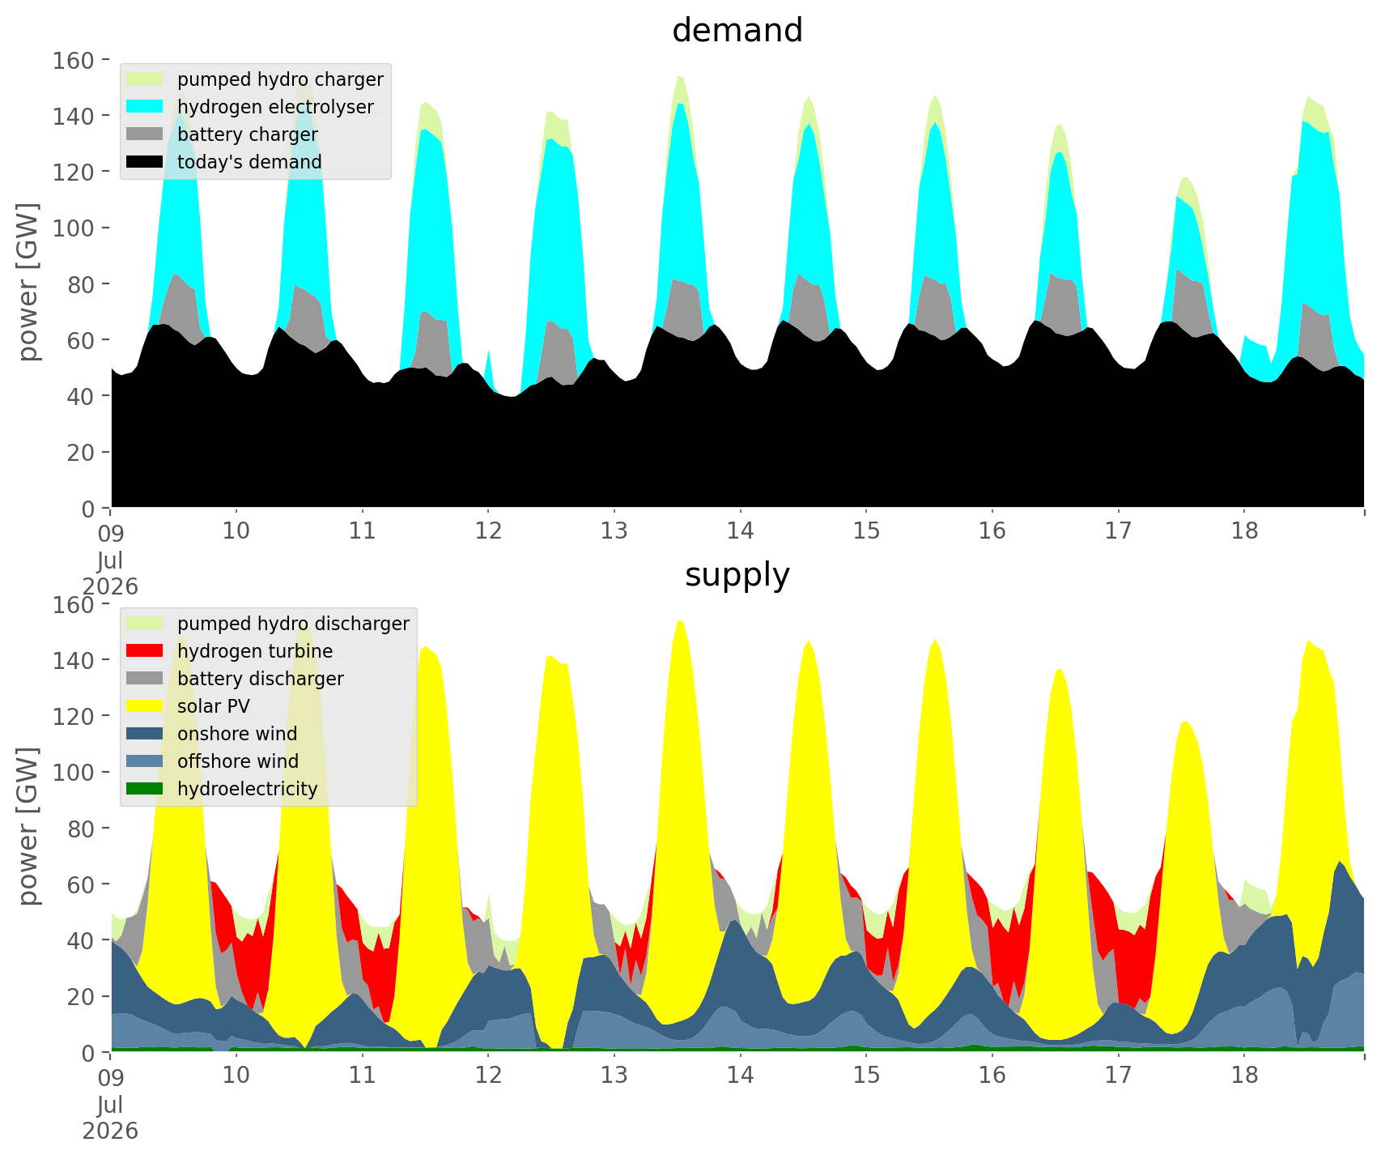The height and width of the screenshot is (1159, 1381).
Task: Click the 60 y-axis tick on supply chart
Action: (81, 884)
